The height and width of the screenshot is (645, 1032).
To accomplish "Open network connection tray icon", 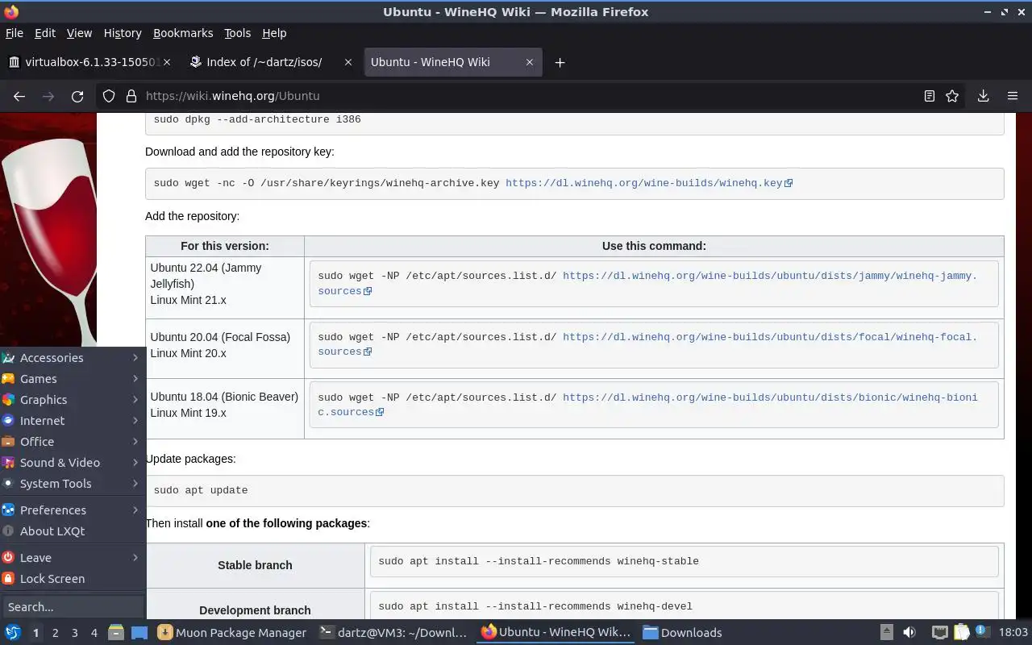I will coord(939,632).
